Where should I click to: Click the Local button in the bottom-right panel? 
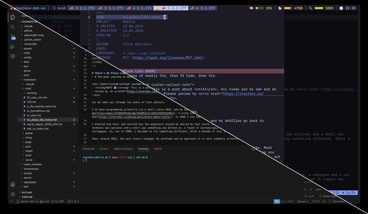[x=309, y=196]
